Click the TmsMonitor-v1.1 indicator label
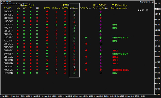Viewport: 161px width, 98px height. point(146,2)
